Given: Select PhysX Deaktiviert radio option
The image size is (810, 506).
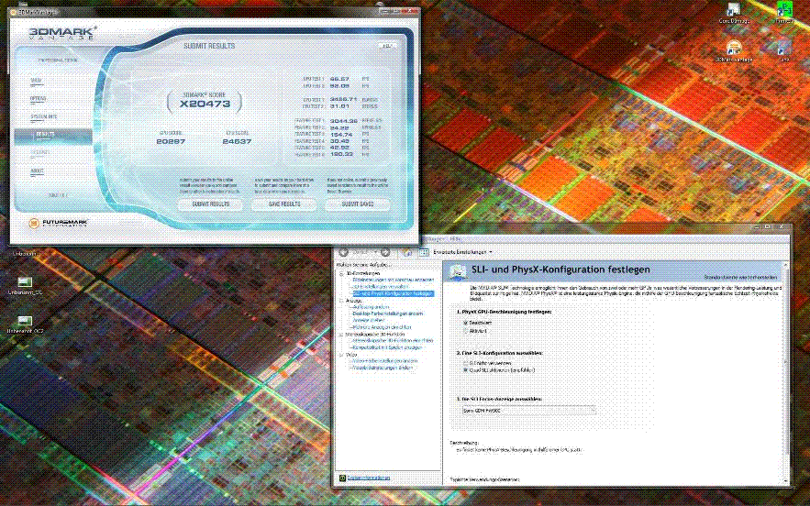Looking at the screenshot, I should [465, 323].
